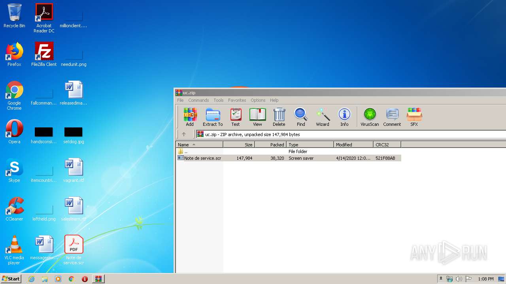Open the Options menu

point(258,100)
